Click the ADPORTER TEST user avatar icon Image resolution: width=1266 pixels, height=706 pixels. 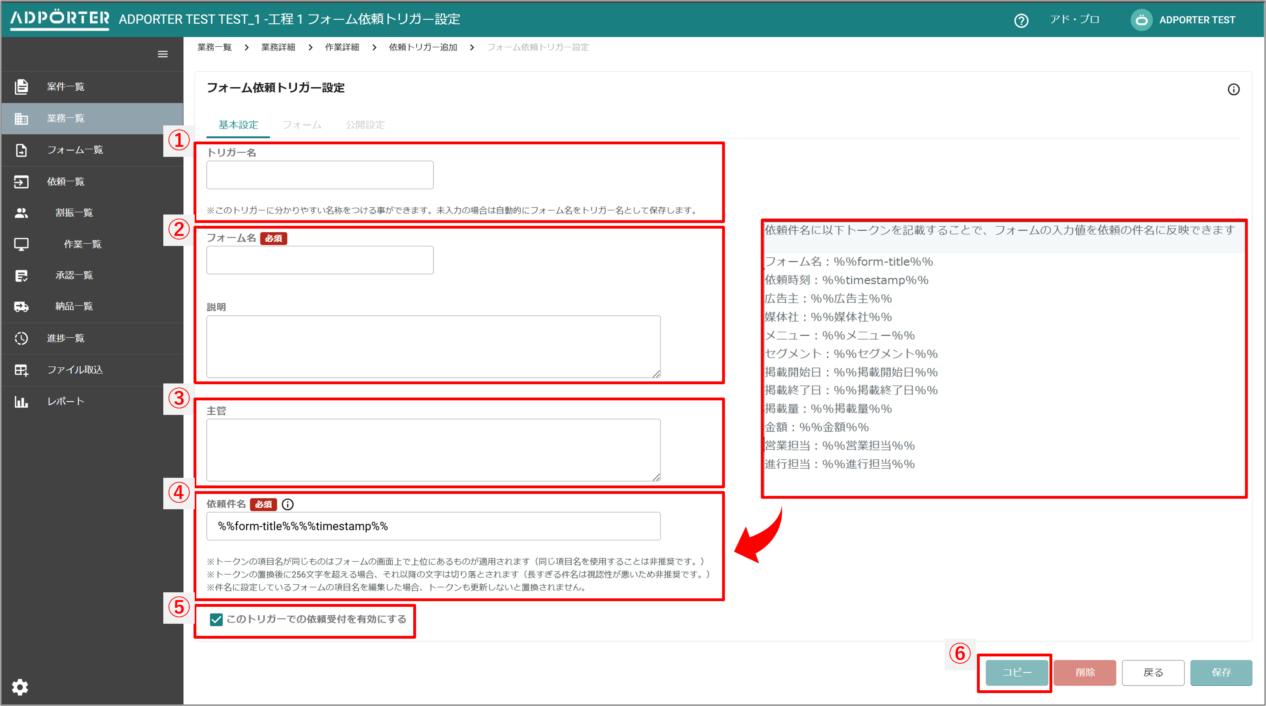coord(1141,20)
